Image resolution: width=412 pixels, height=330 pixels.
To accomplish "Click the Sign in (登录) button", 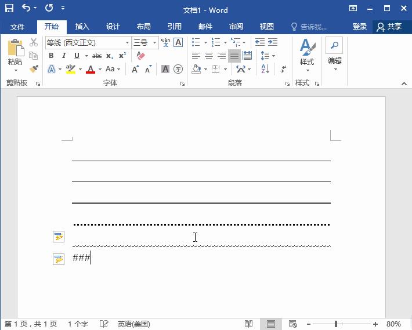I will click(359, 27).
